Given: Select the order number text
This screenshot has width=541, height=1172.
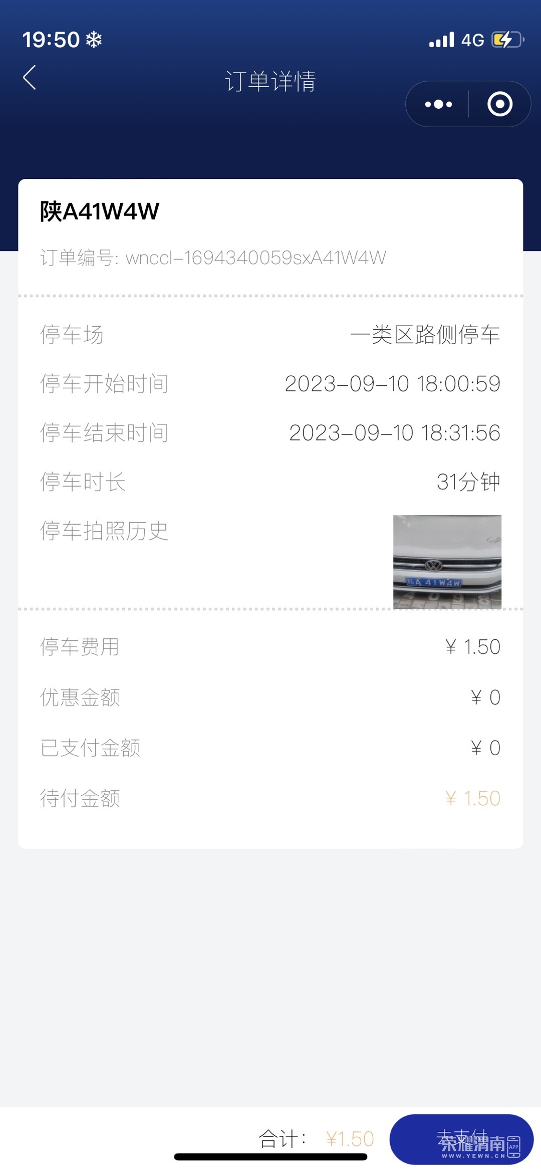Looking at the screenshot, I should point(213,258).
